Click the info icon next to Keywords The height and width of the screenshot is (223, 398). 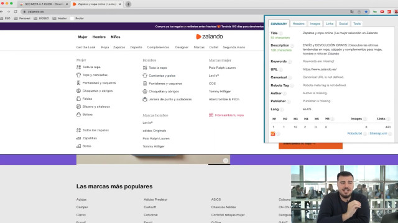(x=290, y=61)
